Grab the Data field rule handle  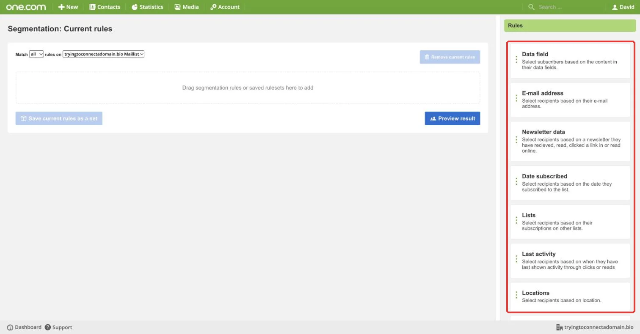click(516, 60)
